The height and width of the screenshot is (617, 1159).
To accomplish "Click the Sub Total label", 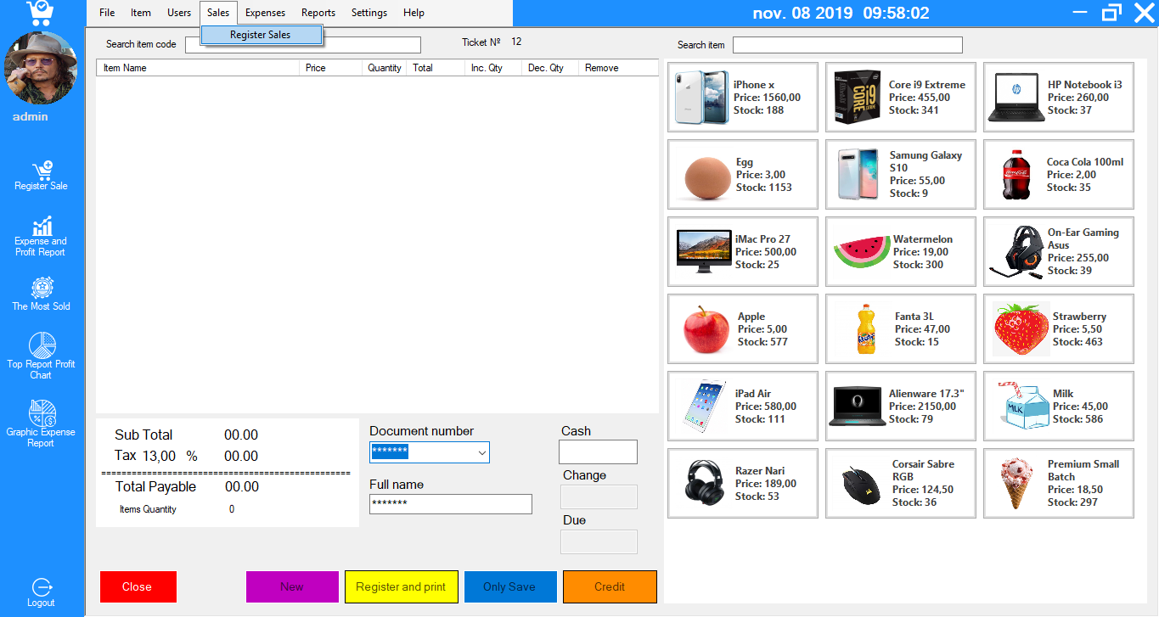I will pyautogui.click(x=143, y=435).
